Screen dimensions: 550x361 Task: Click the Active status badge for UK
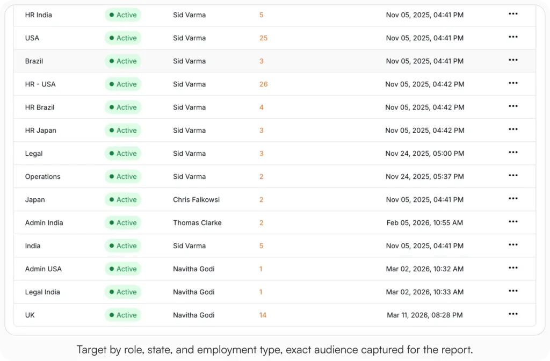(123, 315)
